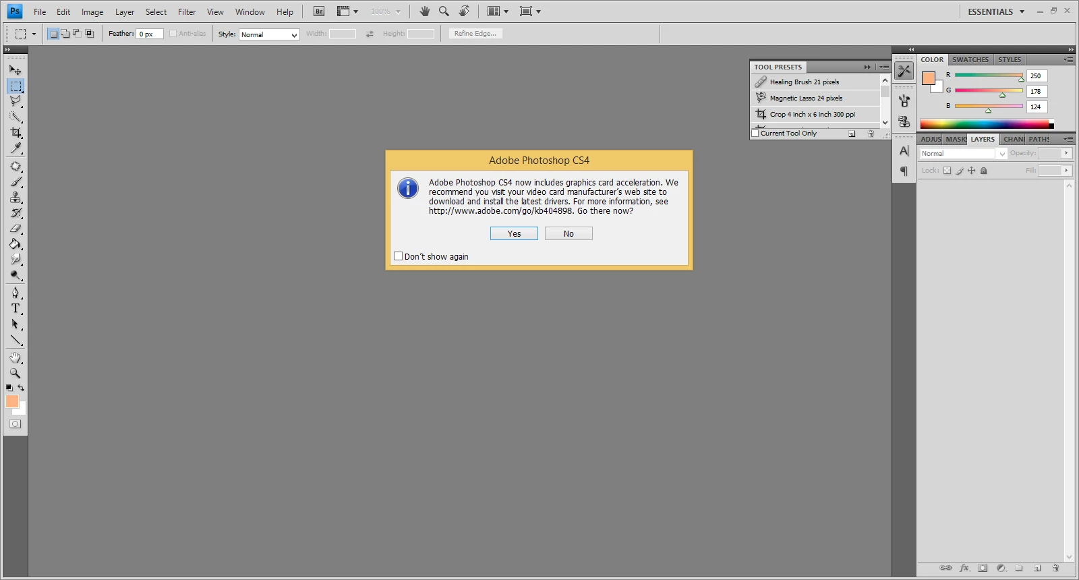Select the Polygonal Lasso tool
Screen dimensions: 1079x580
coord(16,101)
